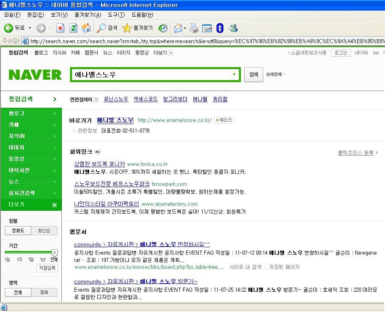Viewport: 385px width, 312px height.
Task: Click the plus icon on 더보기 sidebar
Action: coord(55,205)
